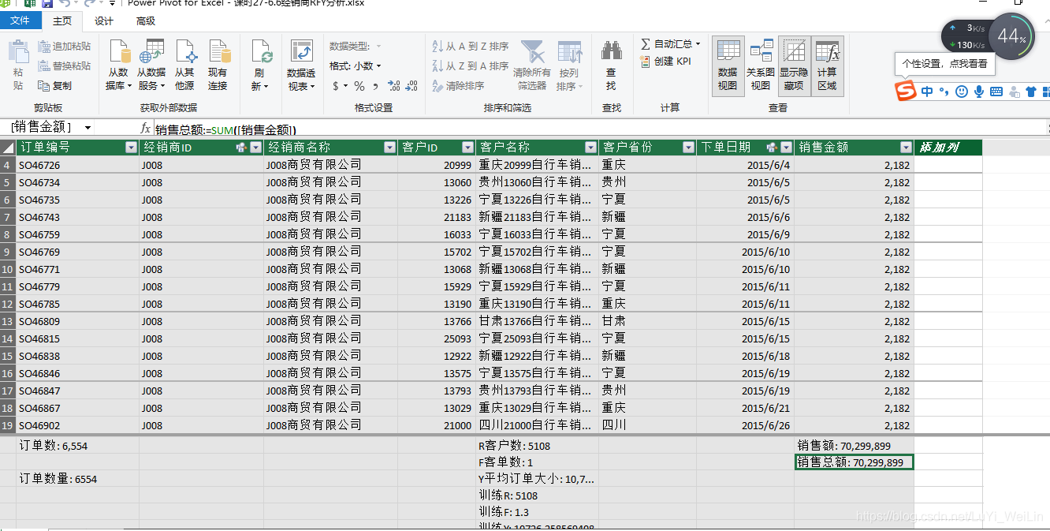Apply percent % format

[359, 86]
